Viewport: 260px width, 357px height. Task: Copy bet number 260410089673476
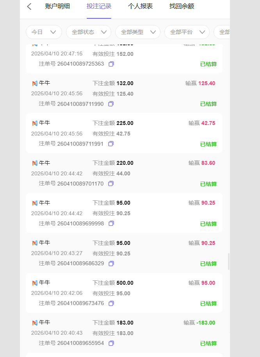pyautogui.click(x=111, y=303)
